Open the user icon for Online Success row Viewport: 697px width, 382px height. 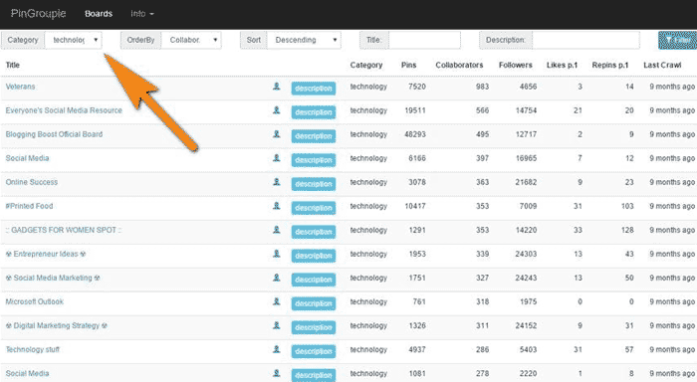[x=276, y=182]
